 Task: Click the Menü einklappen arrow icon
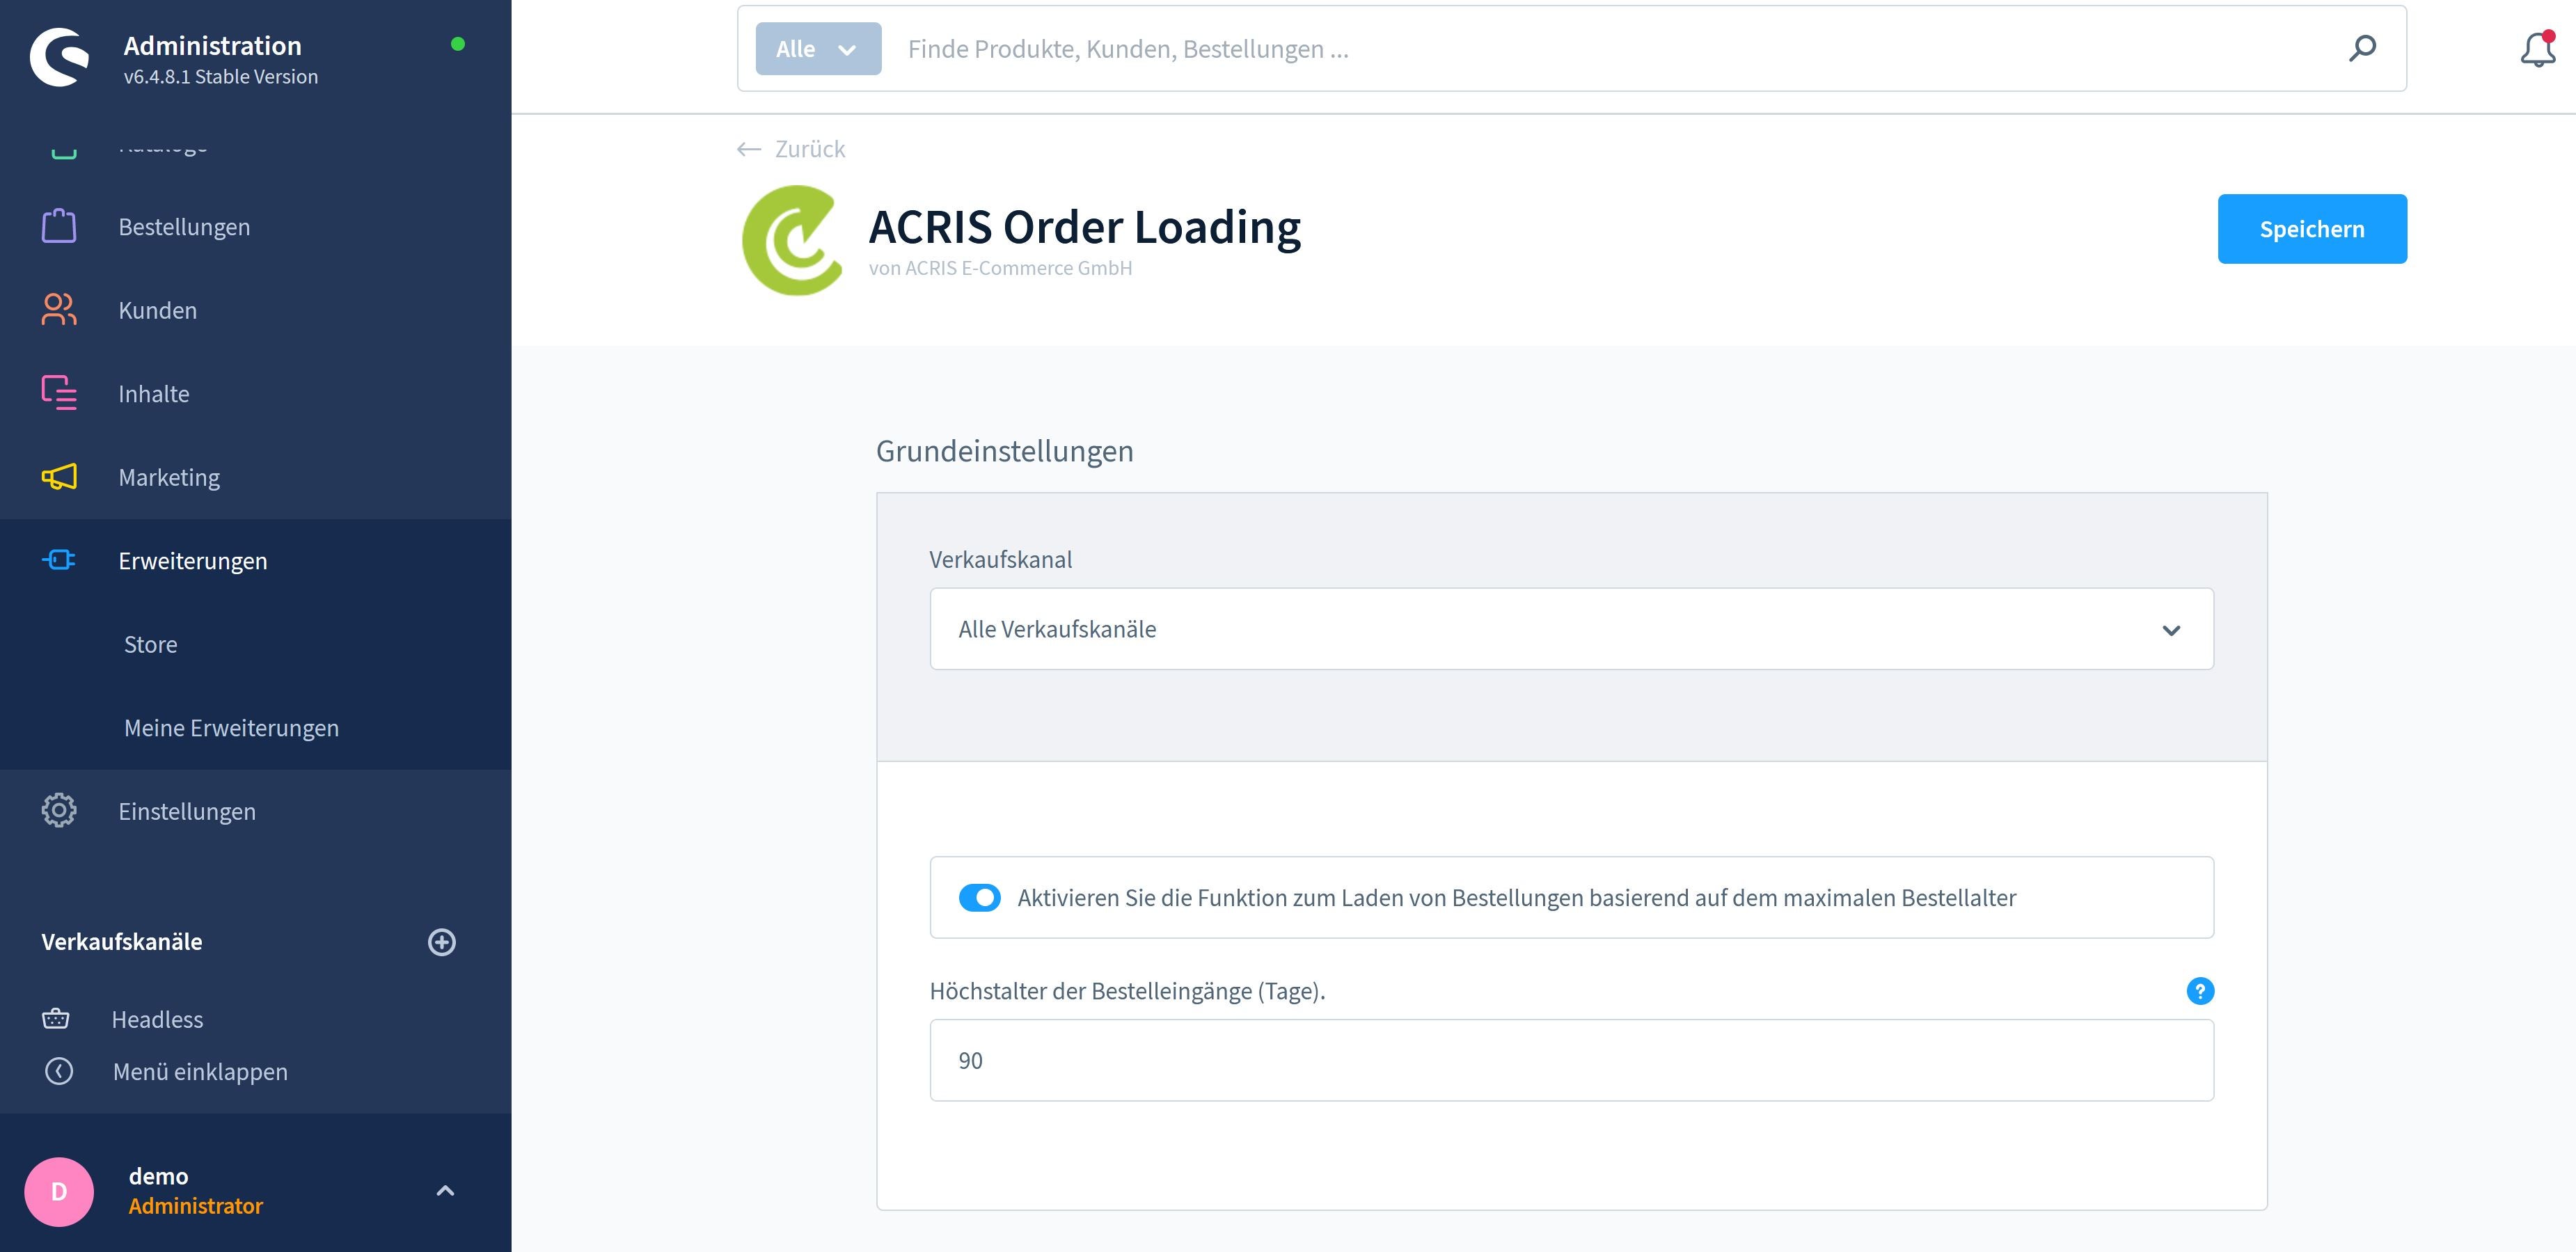click(x=59, y=1071)
